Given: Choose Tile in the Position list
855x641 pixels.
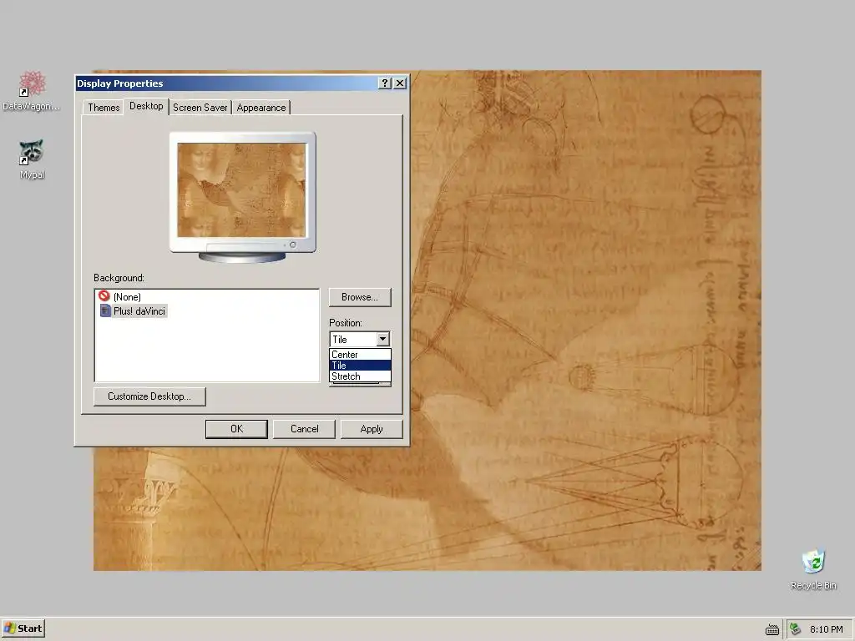Looking at the screenshot, I should (360, 366).
